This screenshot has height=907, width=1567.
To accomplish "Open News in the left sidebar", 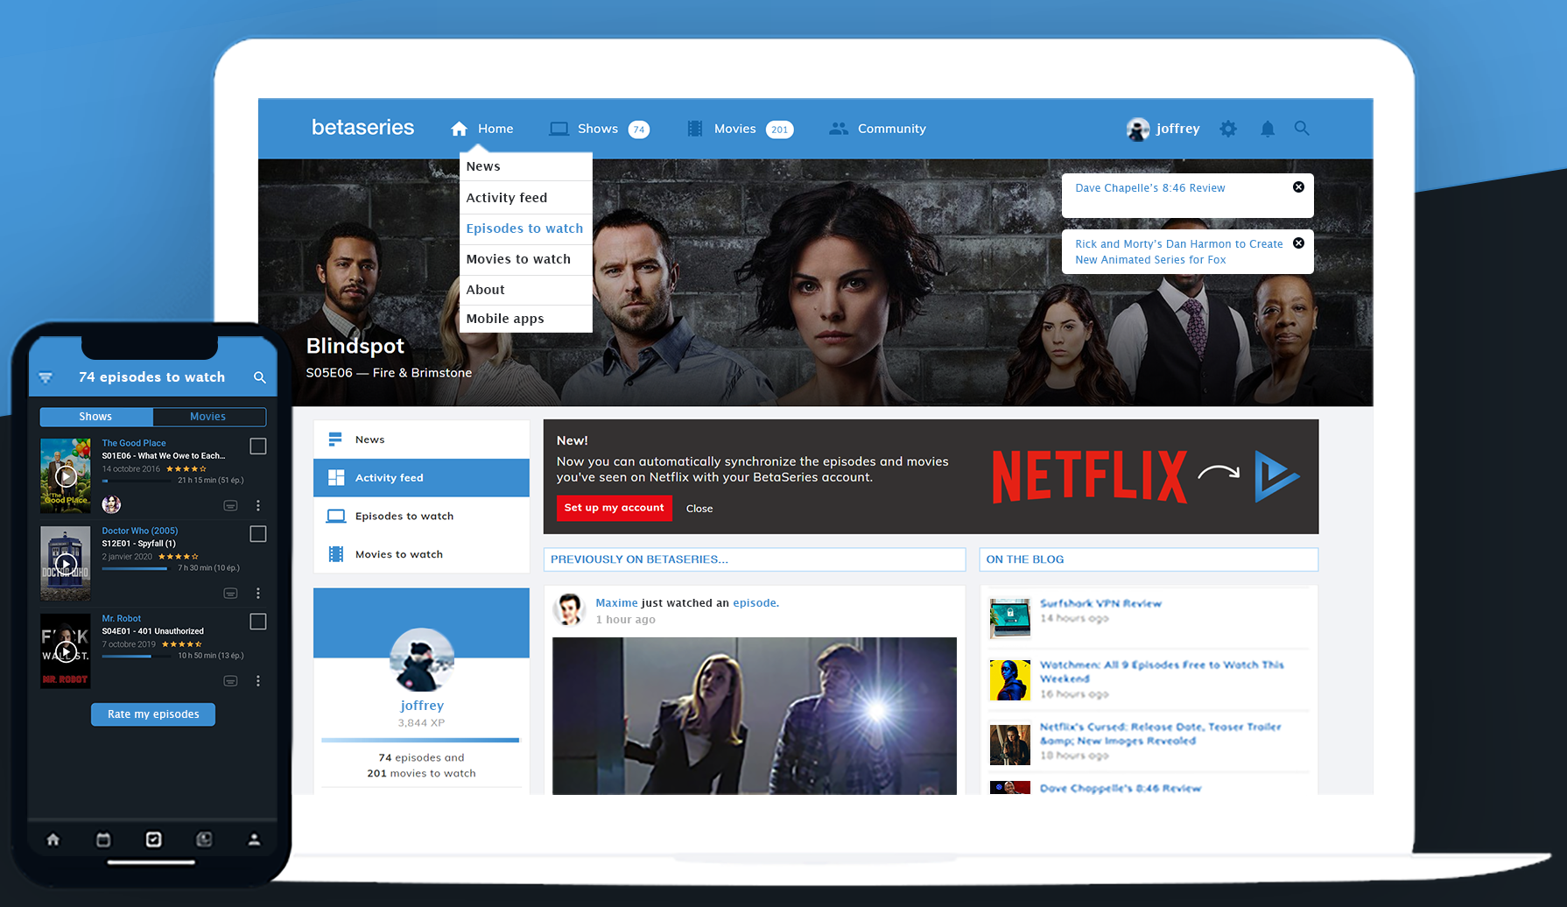I will [x=421, y=439].
